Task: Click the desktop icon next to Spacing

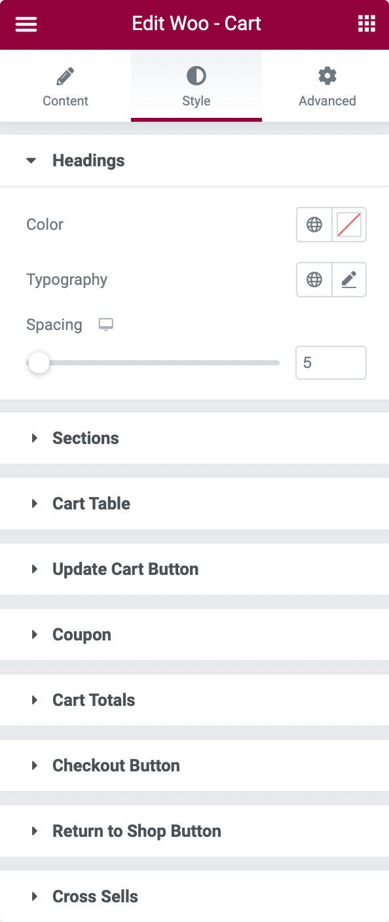Action: click(105, 323)
